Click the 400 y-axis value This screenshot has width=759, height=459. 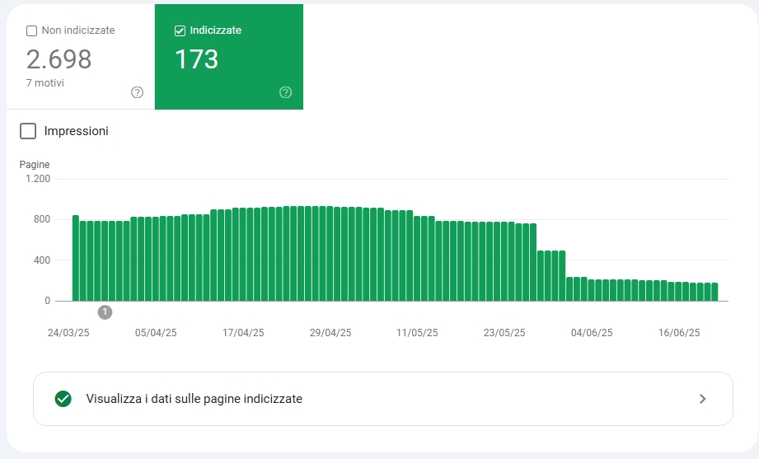coord(42,260)
